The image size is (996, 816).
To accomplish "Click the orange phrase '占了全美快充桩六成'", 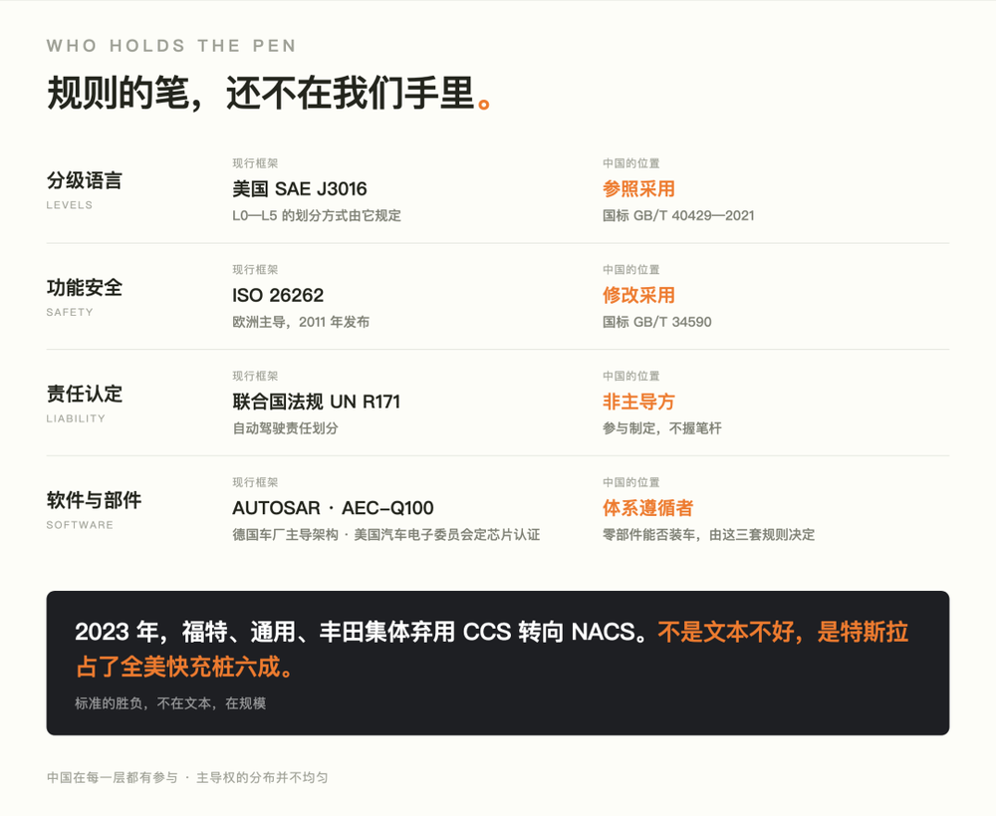I will [178, 667].
